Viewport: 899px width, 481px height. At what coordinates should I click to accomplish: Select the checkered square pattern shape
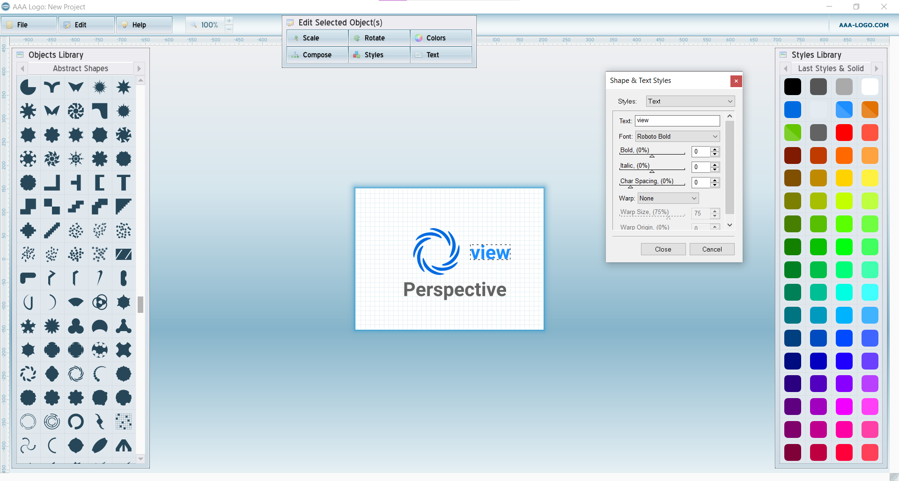(124, 422)
